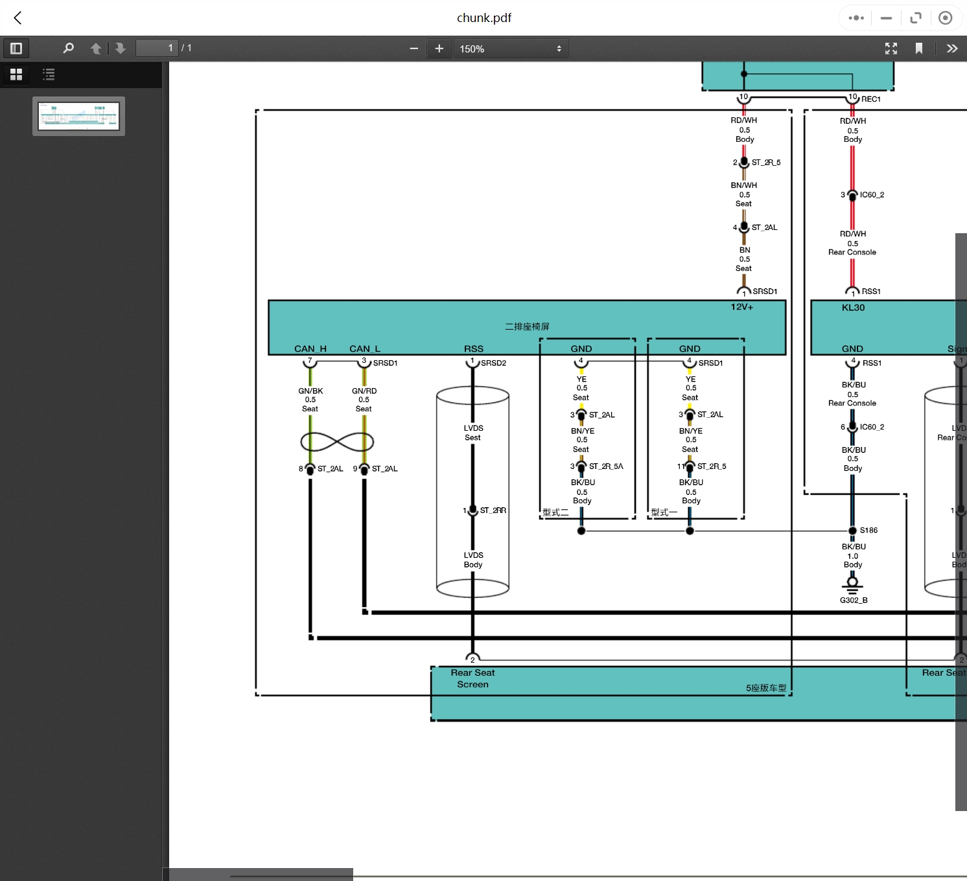Click the vertical scrollbar on the right
The image size is (967, 881).
961,521
